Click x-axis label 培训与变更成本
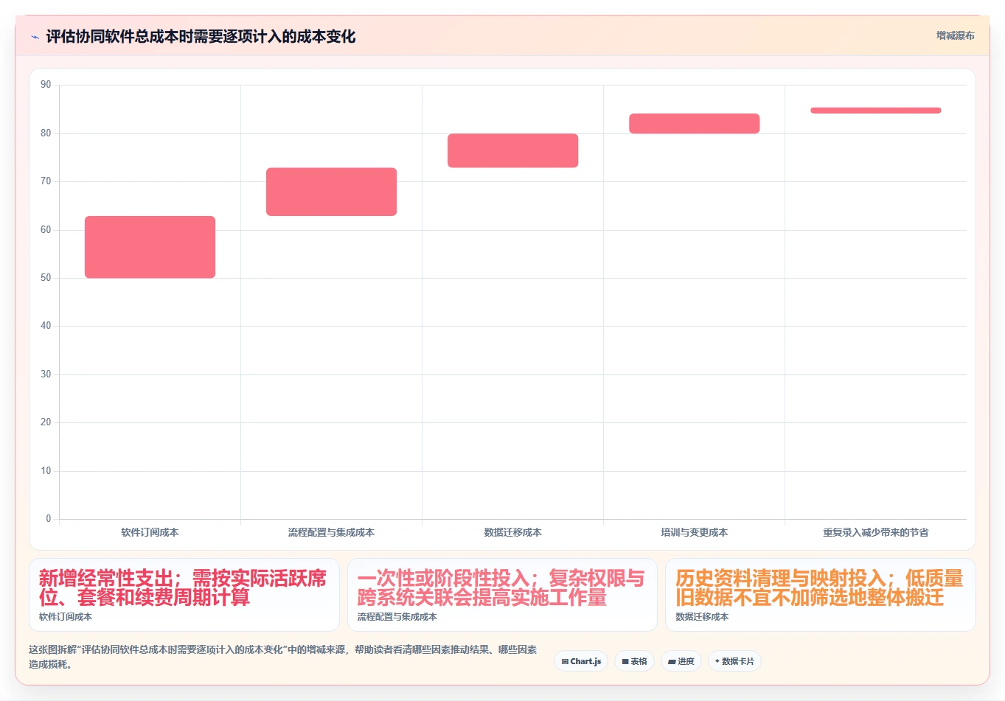Screen dimensions: 1005x701 tap(694, 532)
